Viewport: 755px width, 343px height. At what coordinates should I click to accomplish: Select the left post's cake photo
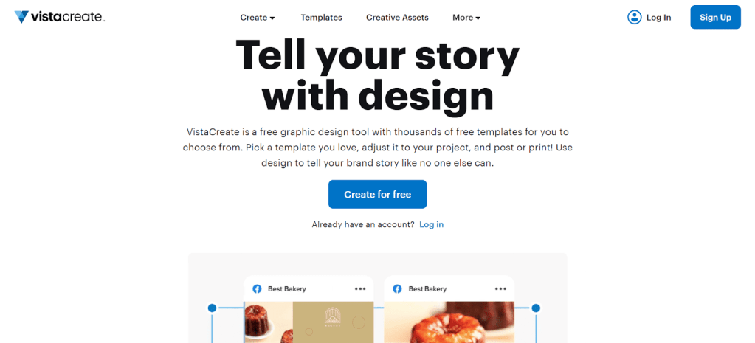click(x=268, y=323)
